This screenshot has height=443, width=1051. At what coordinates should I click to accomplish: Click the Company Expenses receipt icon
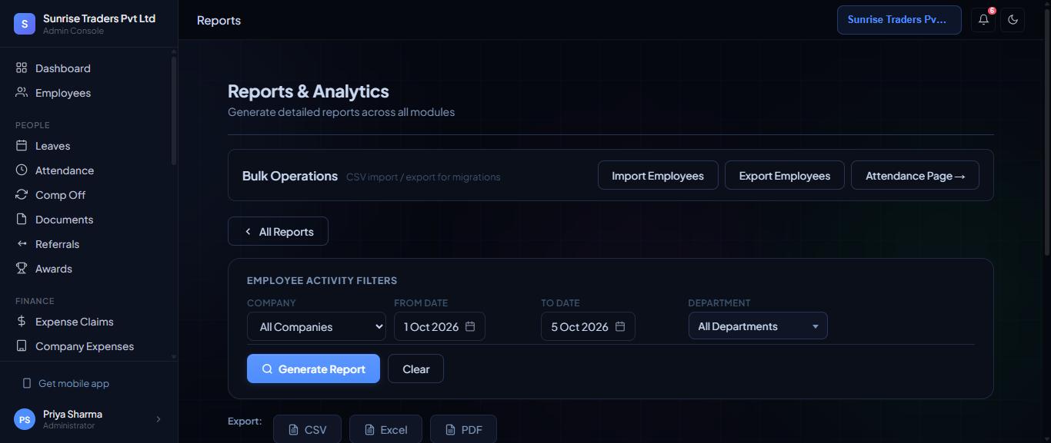[x=22, y=346]
